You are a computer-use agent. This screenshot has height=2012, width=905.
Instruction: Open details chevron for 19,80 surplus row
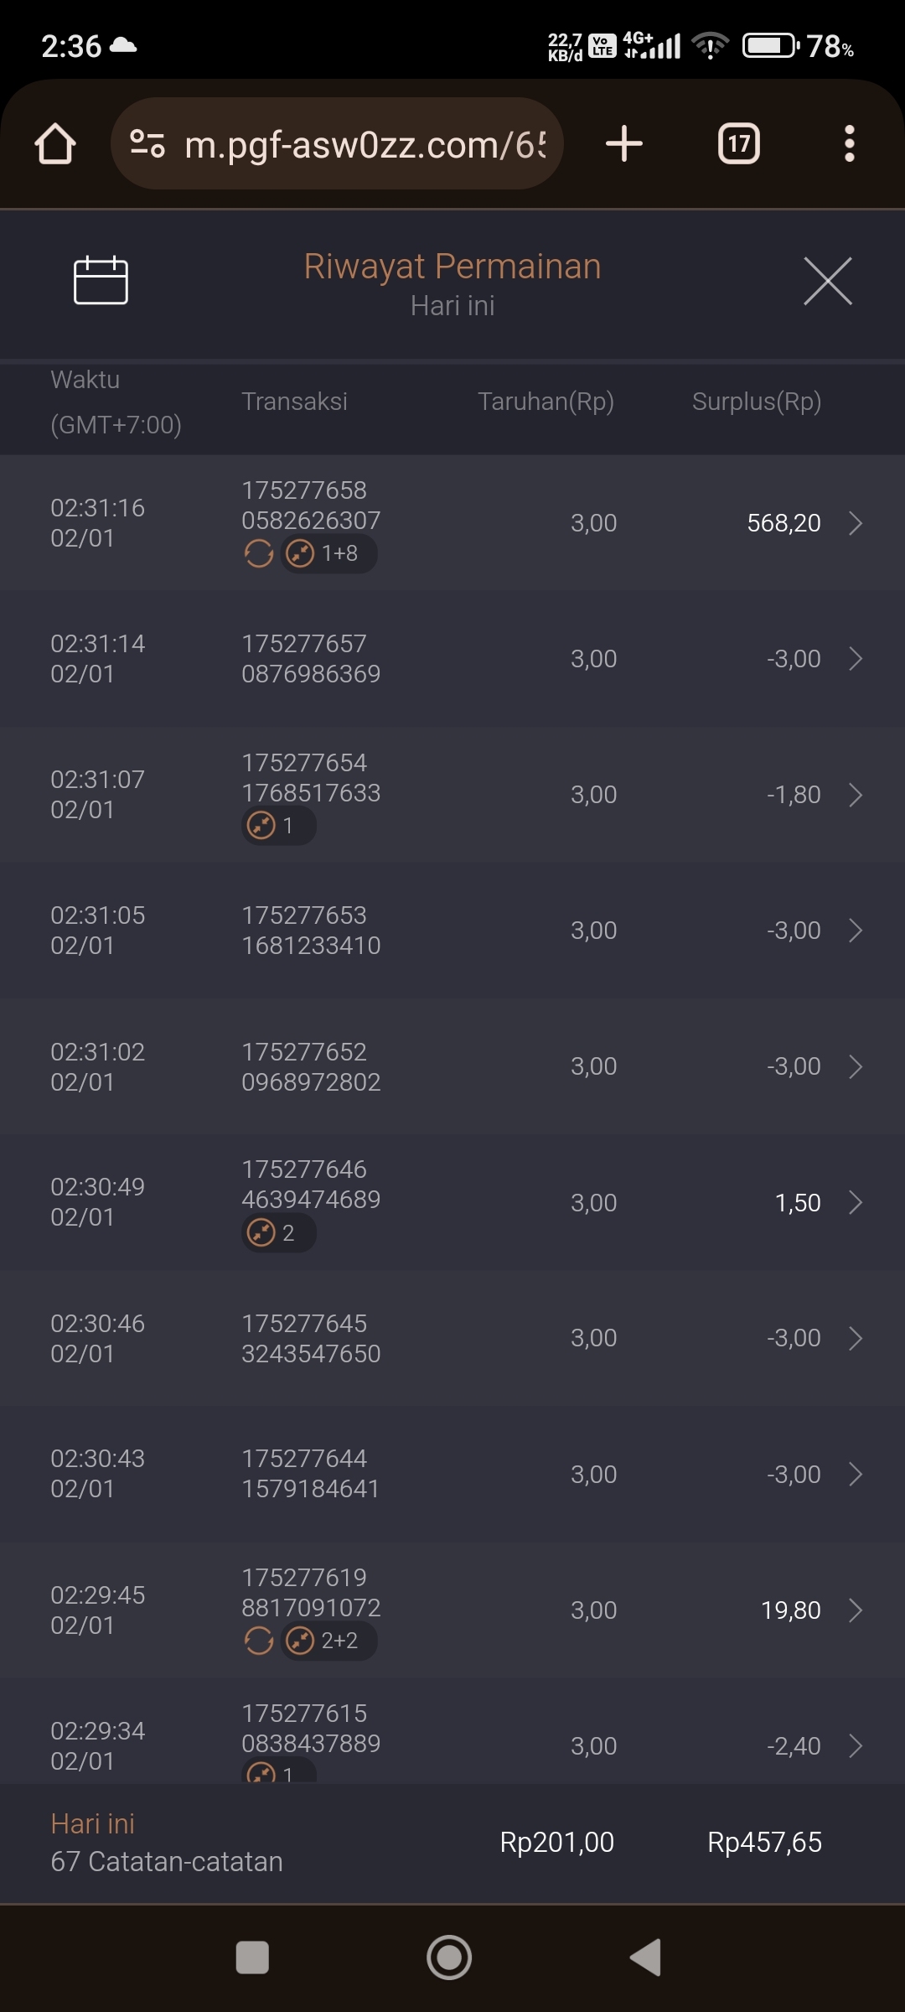pos(855,1610)
